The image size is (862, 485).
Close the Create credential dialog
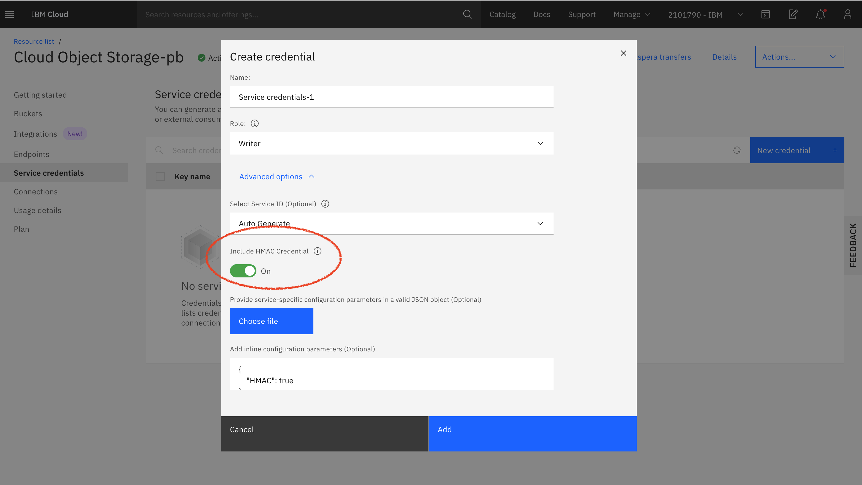click(x=623, y=53)
